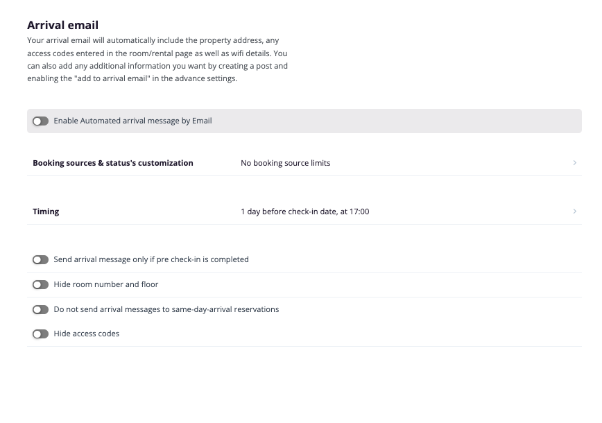Toggle Send arrival message only if pre check-in completed

(40, 260)
